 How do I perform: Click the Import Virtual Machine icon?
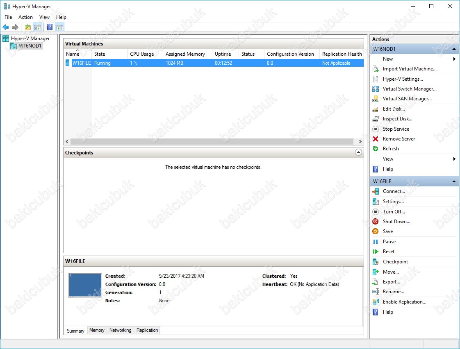pyautogui.click(x=376, y=69)
